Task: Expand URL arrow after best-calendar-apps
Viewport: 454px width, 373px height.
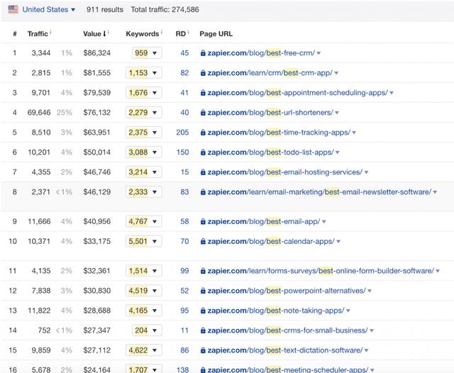Action: [x=338, y=242]
